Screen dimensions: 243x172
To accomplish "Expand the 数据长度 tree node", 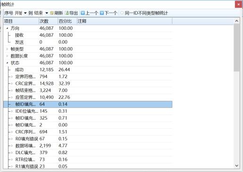I will tap(7, 56).
